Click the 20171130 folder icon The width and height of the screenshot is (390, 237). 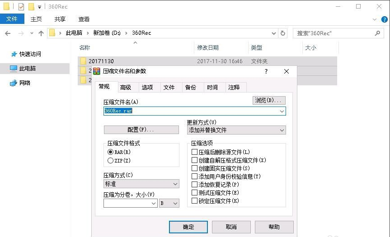tap(83, 61)
